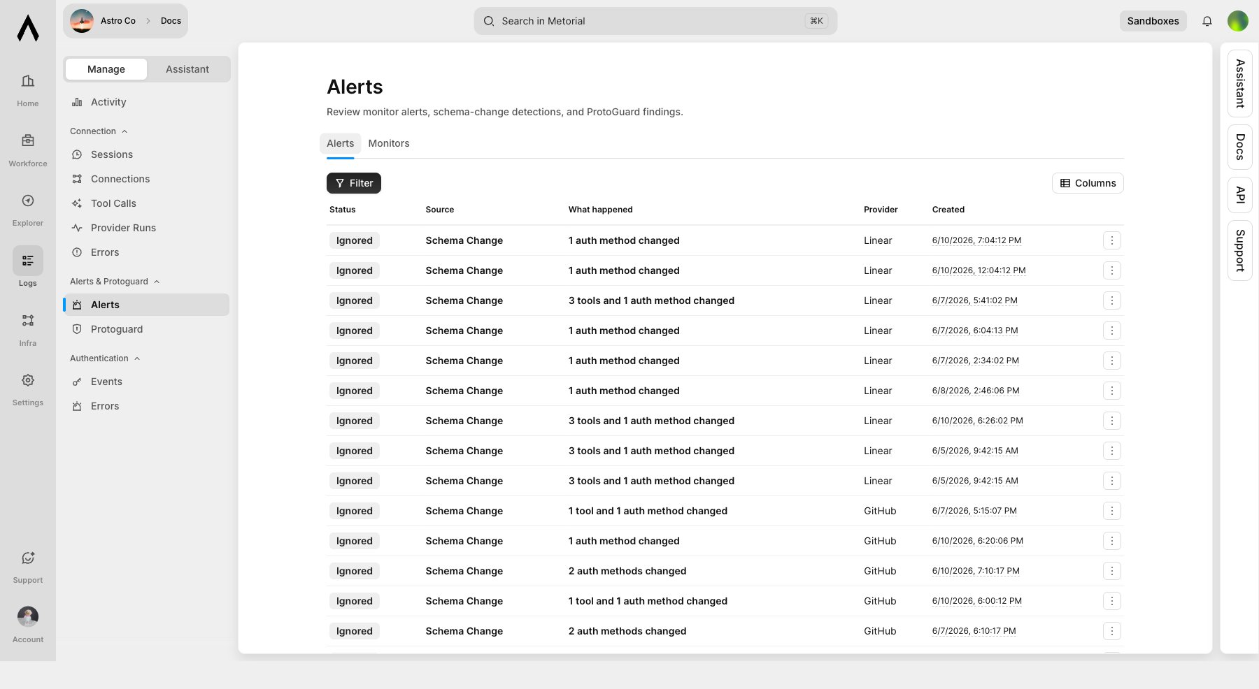
Task: Click the What happened column header
Action: [x=600, y=210]
